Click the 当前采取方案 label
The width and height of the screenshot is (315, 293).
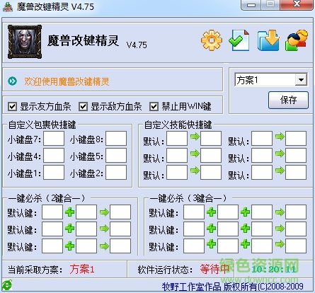pos(35,270)
